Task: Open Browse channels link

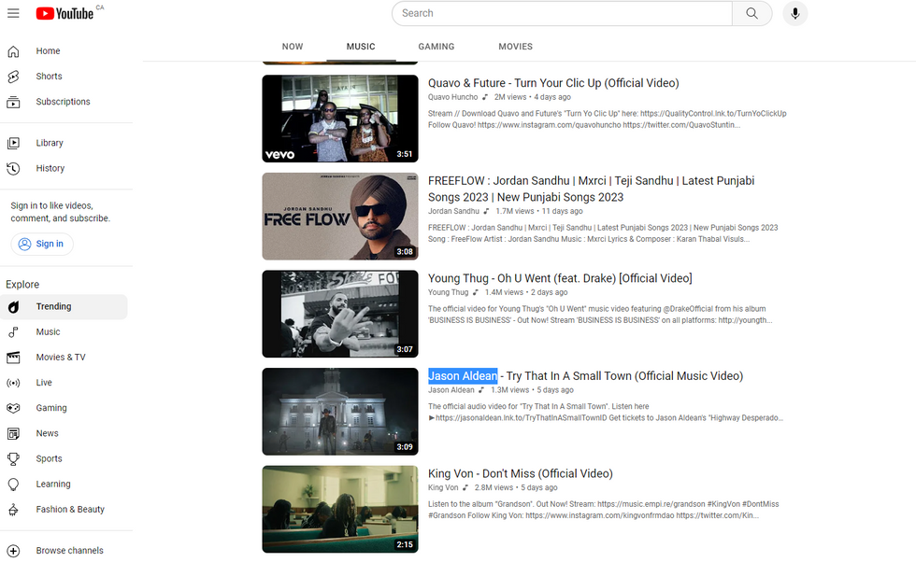Action: point(69,550)
